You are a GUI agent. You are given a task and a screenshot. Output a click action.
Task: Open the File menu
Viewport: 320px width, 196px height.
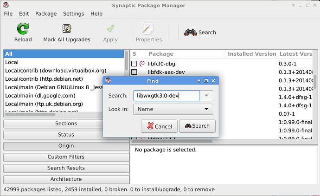(x=8, y=13)
